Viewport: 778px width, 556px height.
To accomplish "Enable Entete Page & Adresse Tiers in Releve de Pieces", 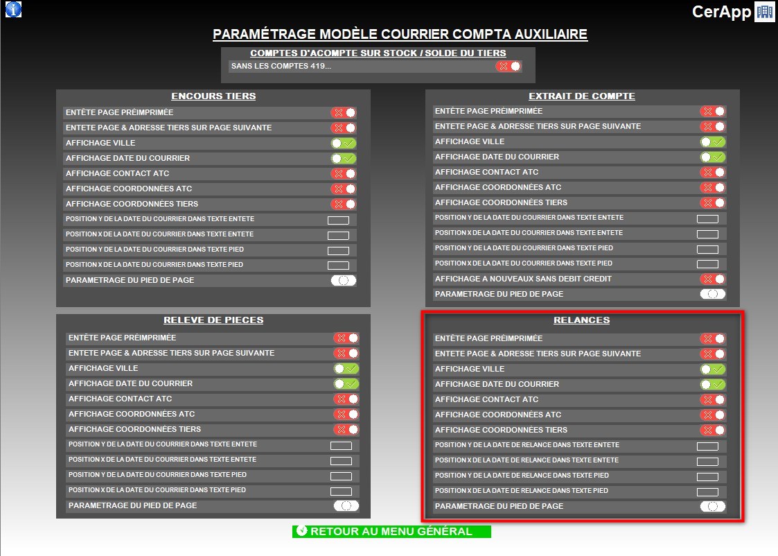I will pos(346,353).
